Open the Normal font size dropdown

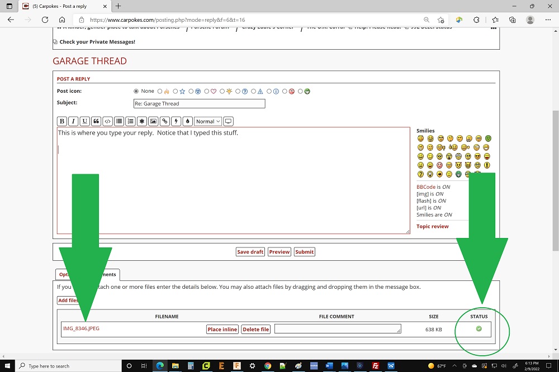tap(207, 121)
